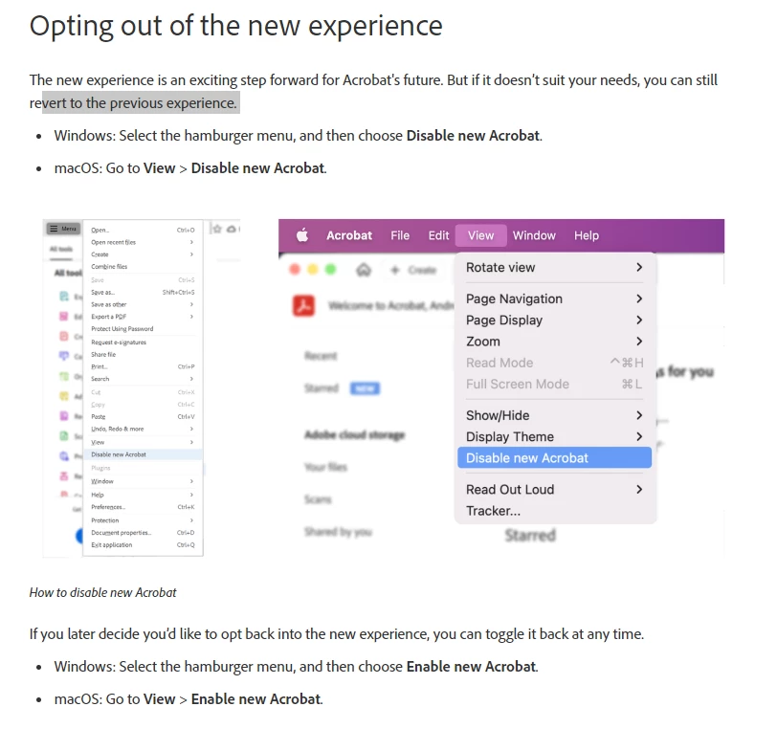Viewport: 777px width, 729px height.
Task: Open Acrobat menu in macOS menu bar
Action: tap(349, 235)
